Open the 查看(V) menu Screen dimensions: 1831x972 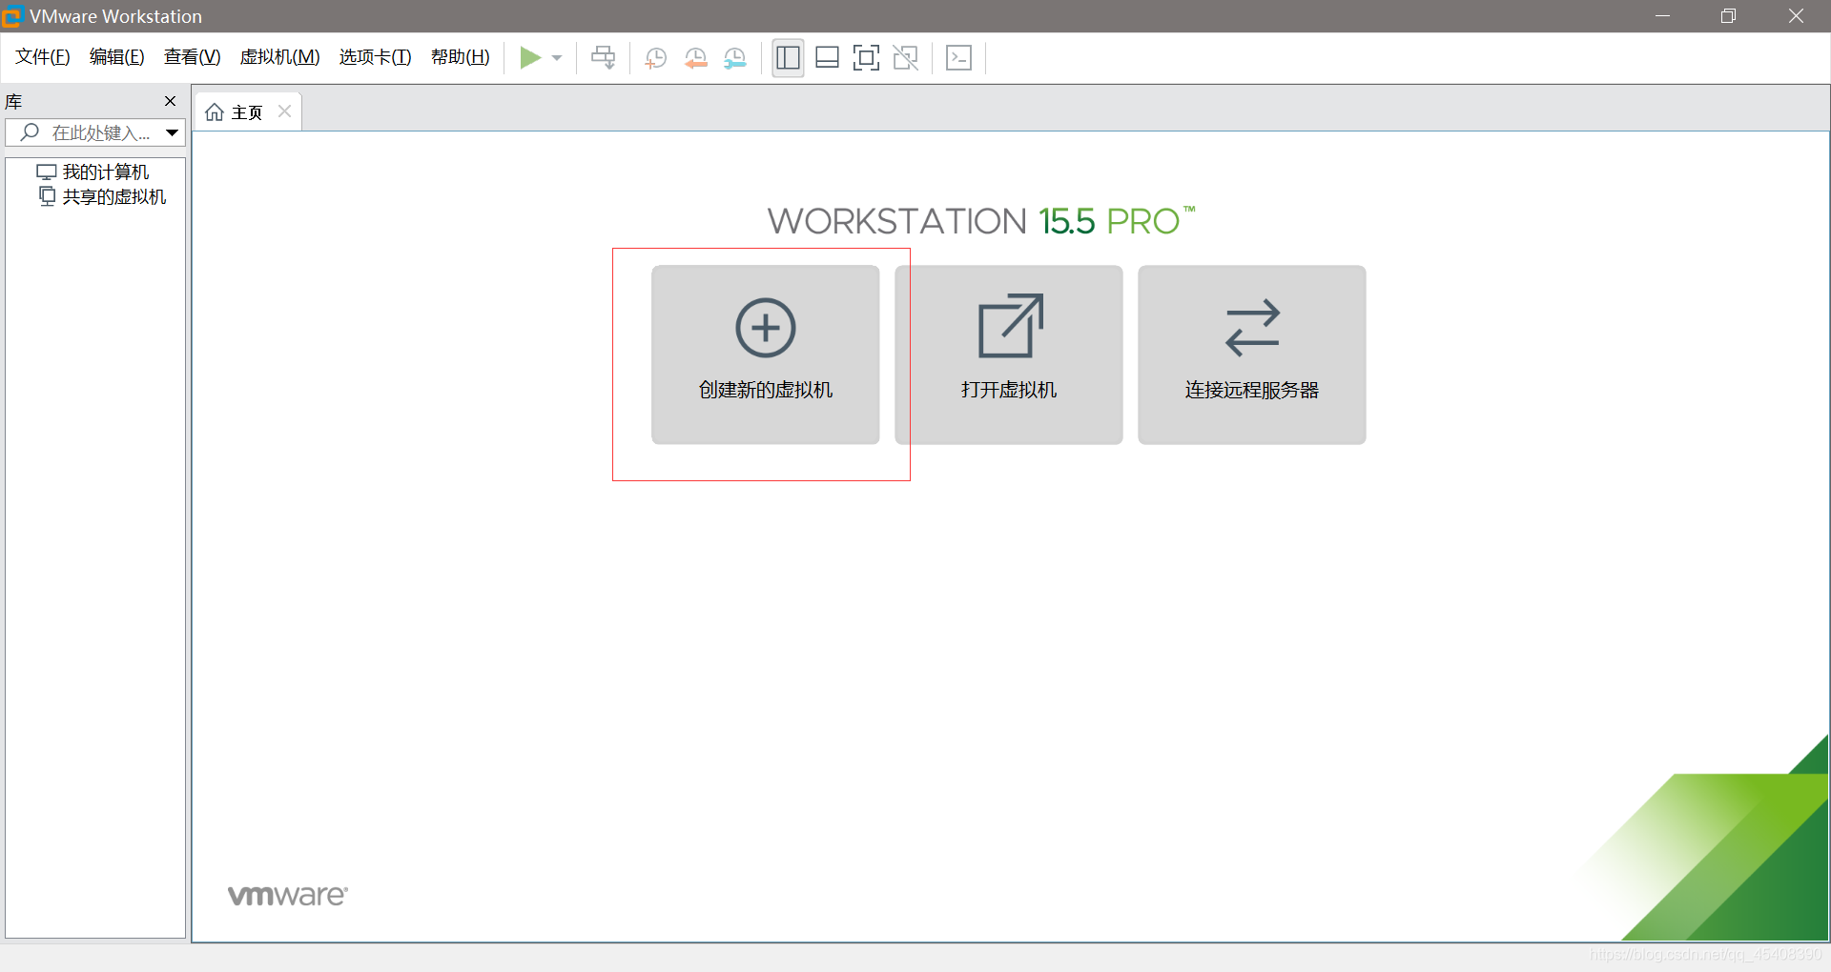(192, 57)
